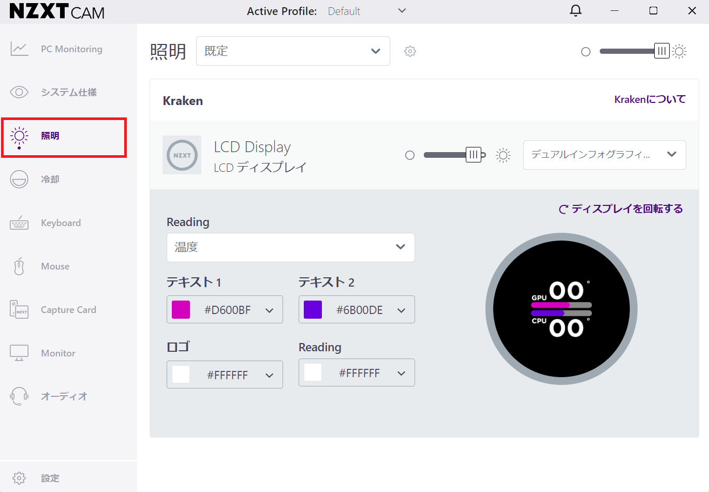The width and height of the screenshot is (709, 492).
Task: Expand the 既定 lighting preset dropdown
Action: tap(293, 51)
